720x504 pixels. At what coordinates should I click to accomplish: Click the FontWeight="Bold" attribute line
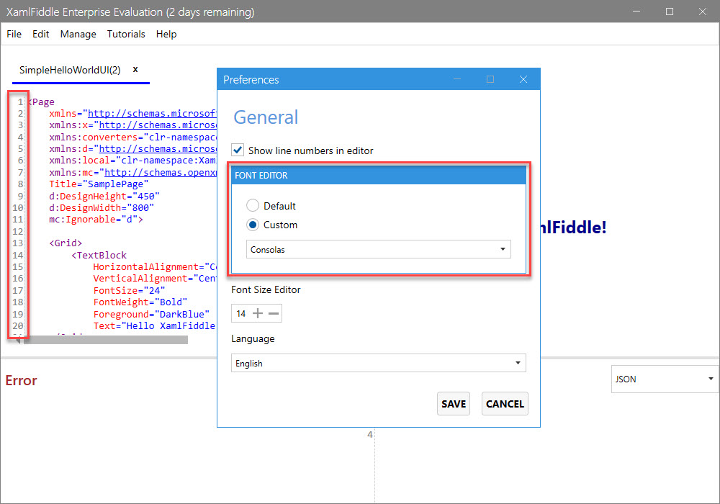point(140,302)
